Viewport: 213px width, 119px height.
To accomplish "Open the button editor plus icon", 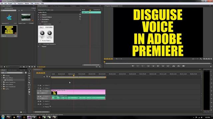I will coord(211,66).
